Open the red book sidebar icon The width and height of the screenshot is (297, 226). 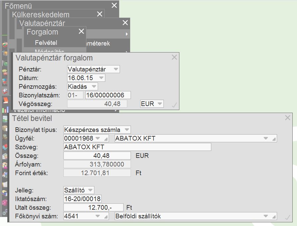tap(5, 100)
